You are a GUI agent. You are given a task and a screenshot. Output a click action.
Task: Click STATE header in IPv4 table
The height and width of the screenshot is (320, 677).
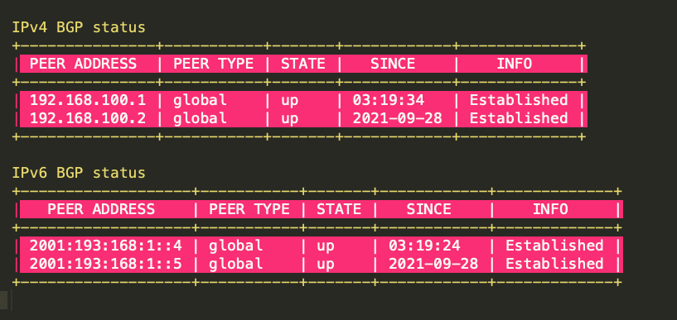[303, 64]
